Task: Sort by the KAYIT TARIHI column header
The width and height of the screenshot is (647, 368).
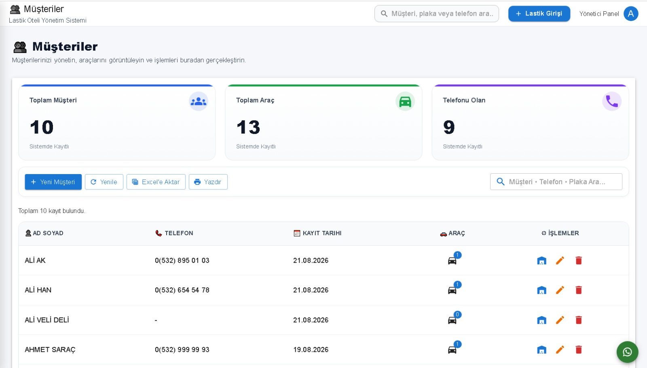Action: point(317,234)
